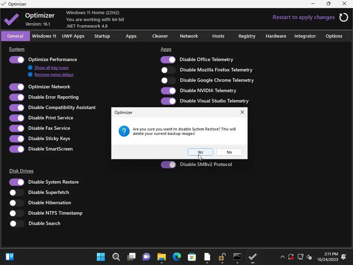
Task: Toggle Disable NVIDIA Telemetry switch
Action: point(168,91)
